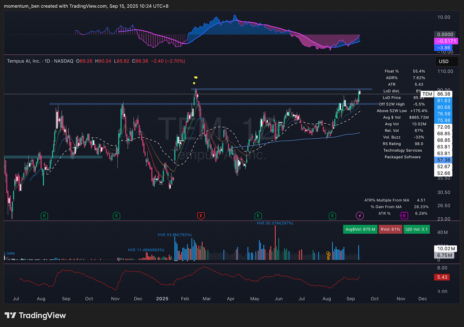This screenshot has width=464, height=327.
Task: Click the 8.00 ATR scale label
Action: 442,268
